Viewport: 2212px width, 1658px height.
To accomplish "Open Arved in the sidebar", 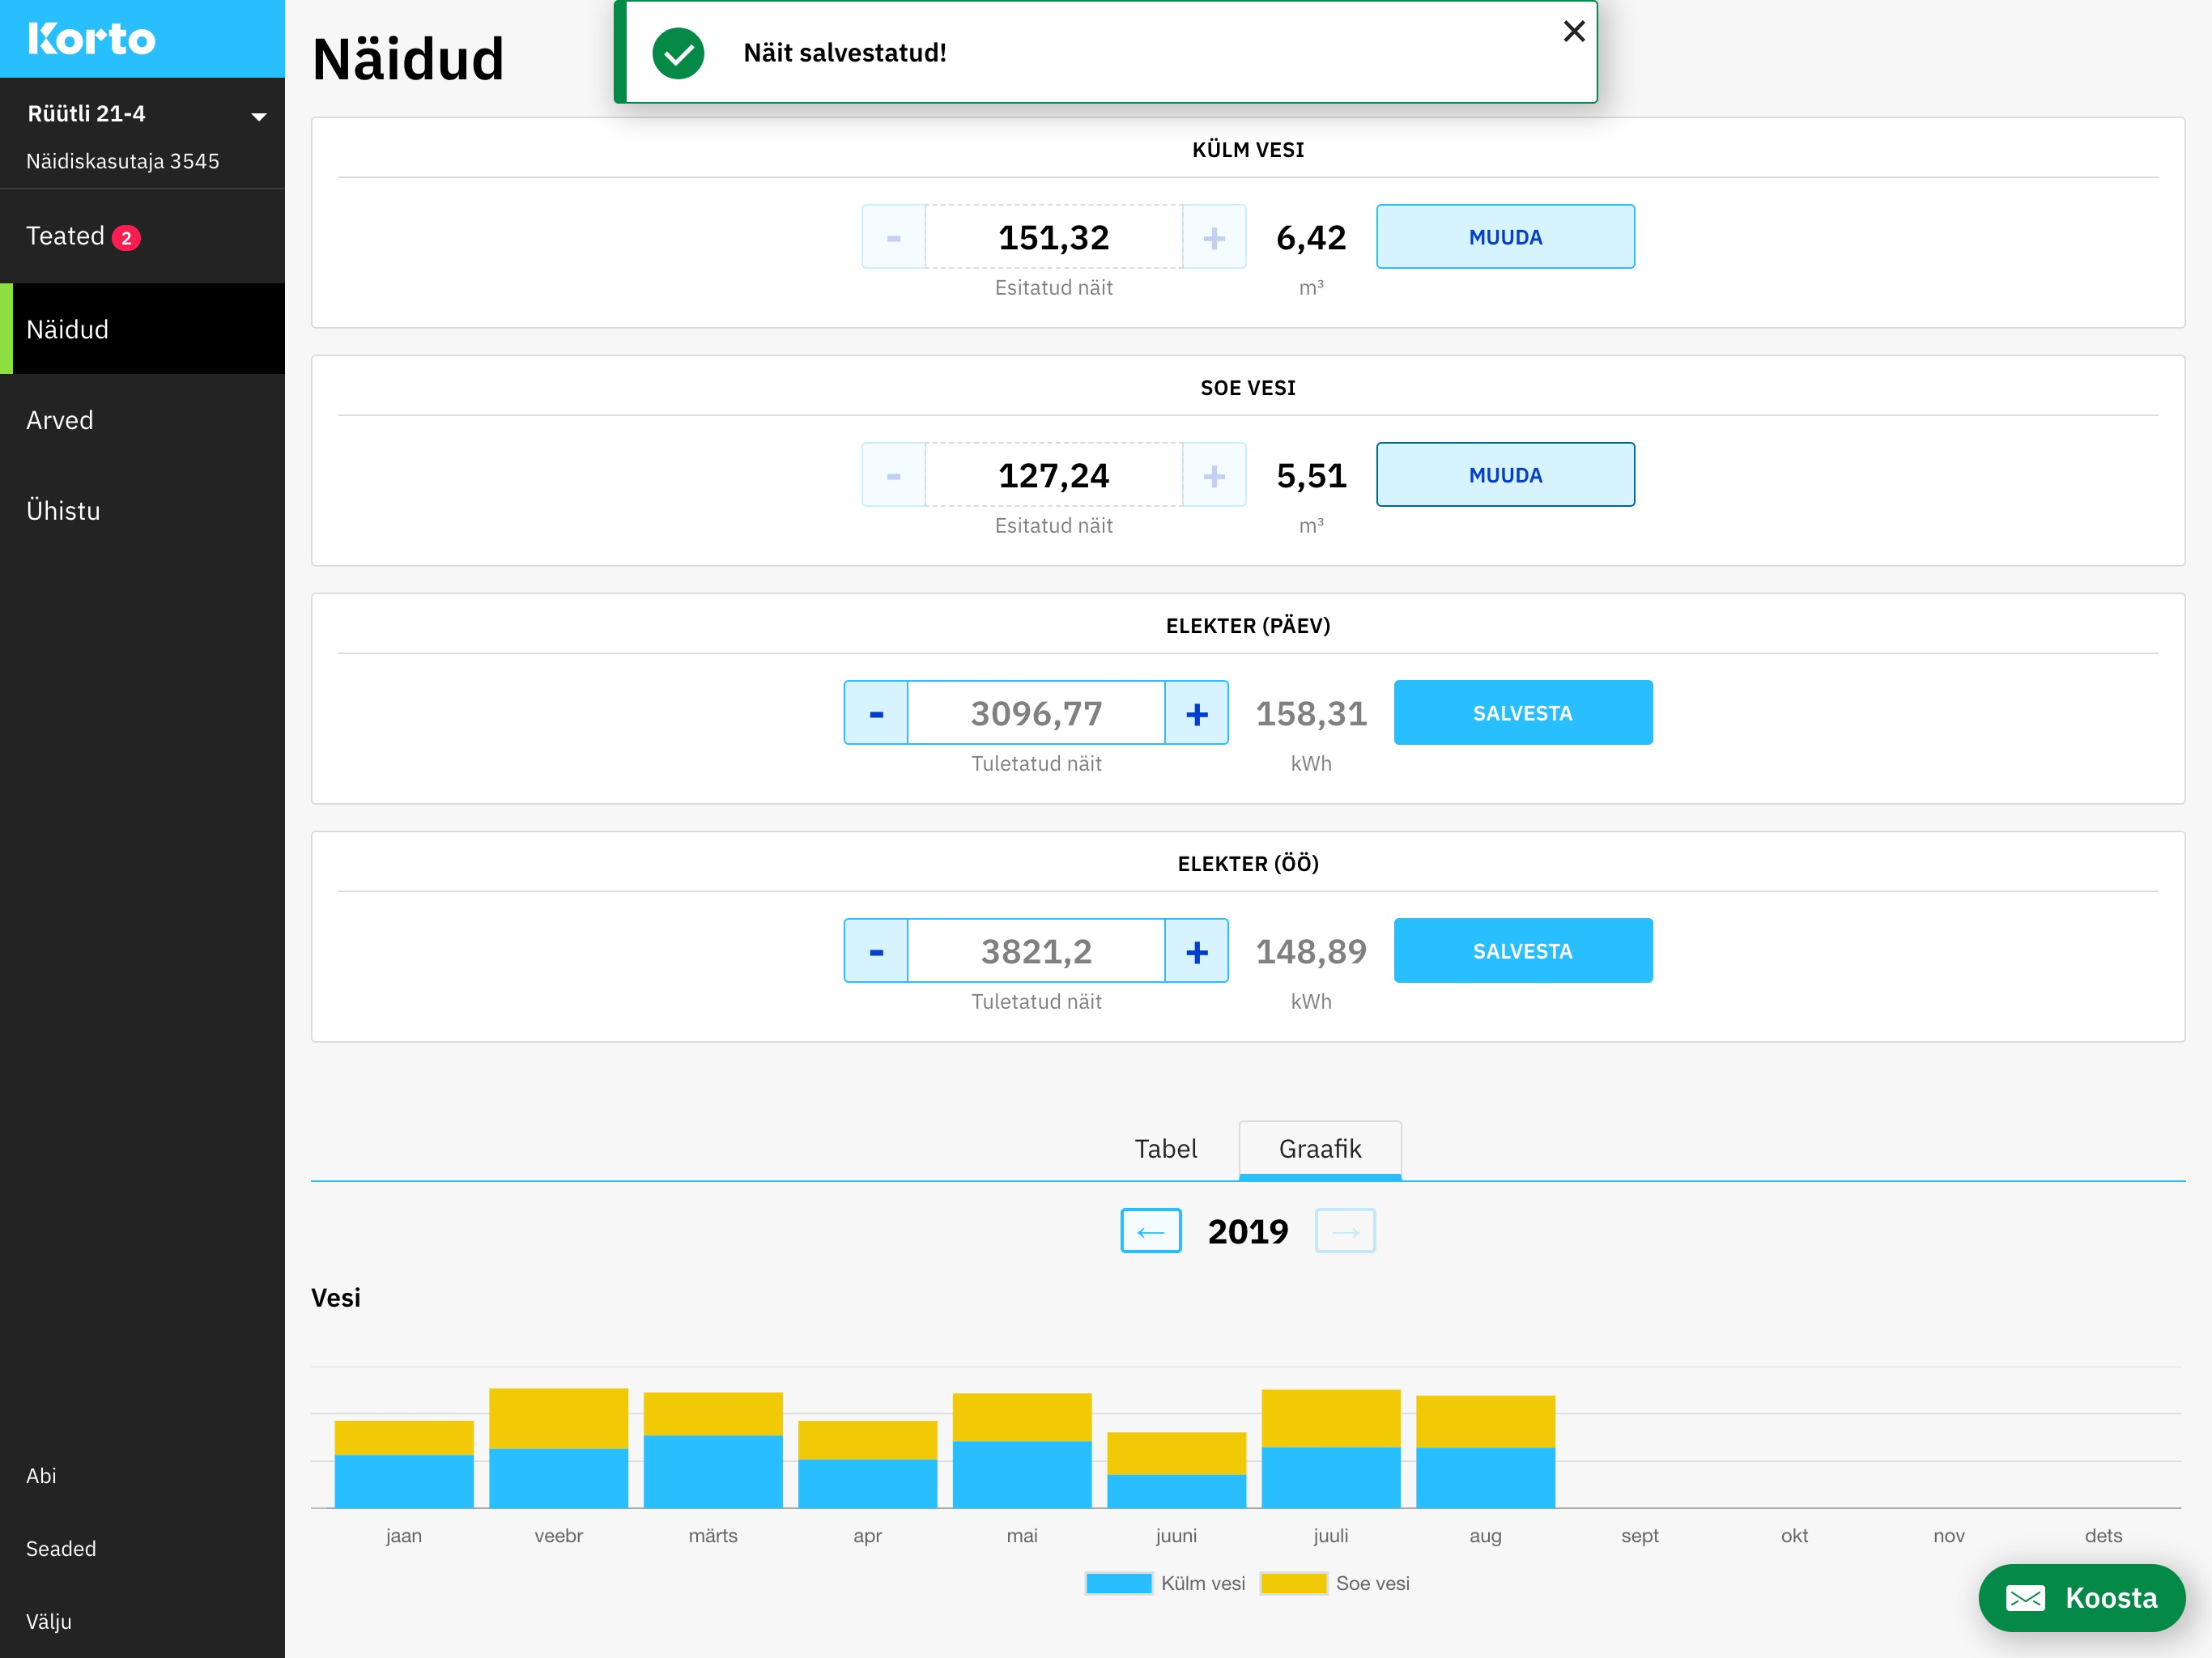I will [60, 420].
